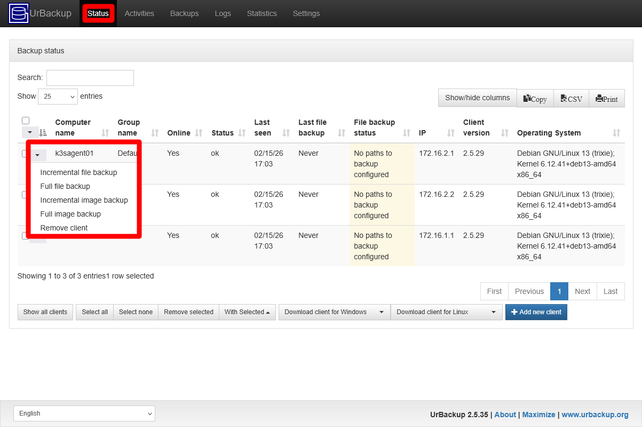Open the Show 25 entries dropdown
This screenshot has width=642, height=430.
point(58,96)
